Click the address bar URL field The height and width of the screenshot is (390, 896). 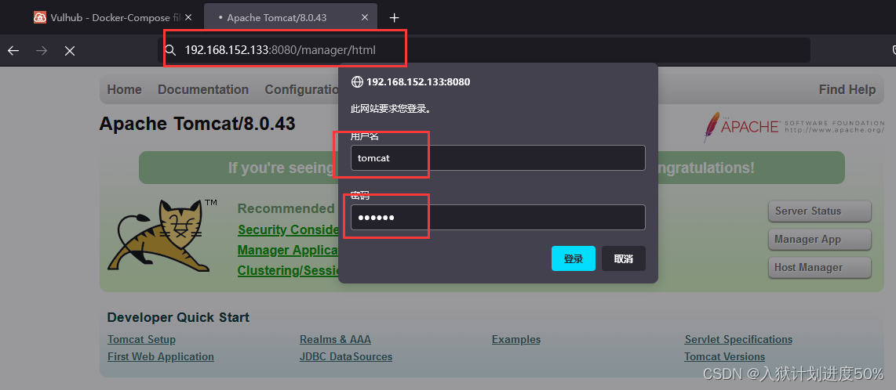[x=483, y=50]
